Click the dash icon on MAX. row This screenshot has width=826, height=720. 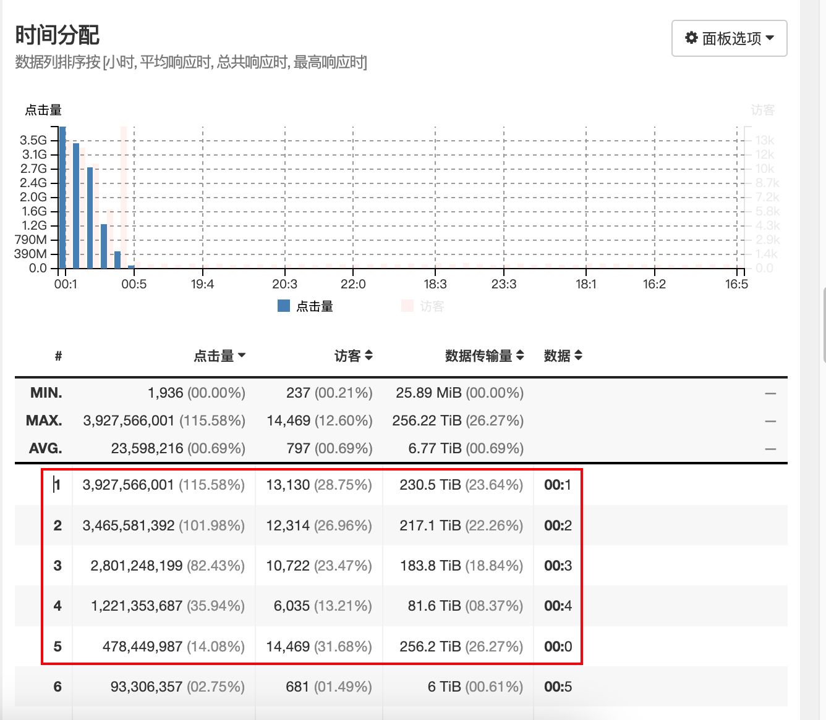coord(770,421)
